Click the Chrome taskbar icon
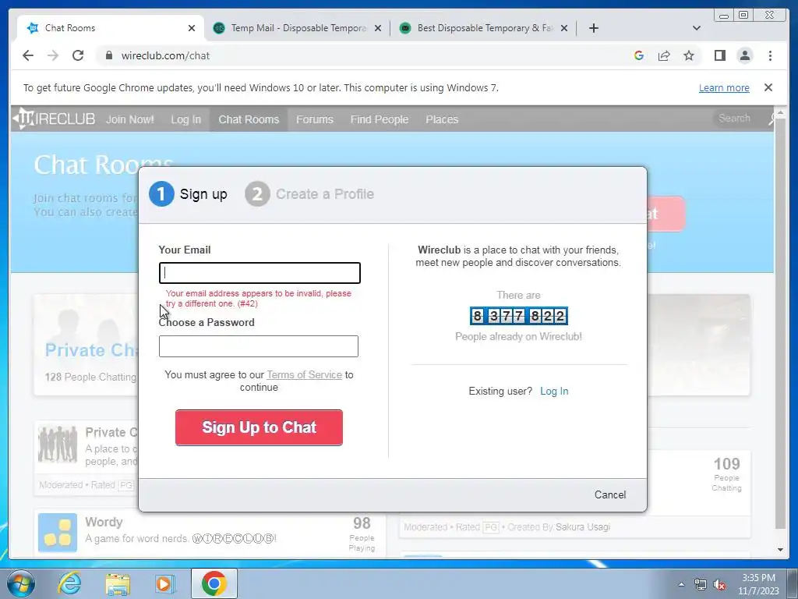Screen dimensions: 798x599 [x=214, y=583]
